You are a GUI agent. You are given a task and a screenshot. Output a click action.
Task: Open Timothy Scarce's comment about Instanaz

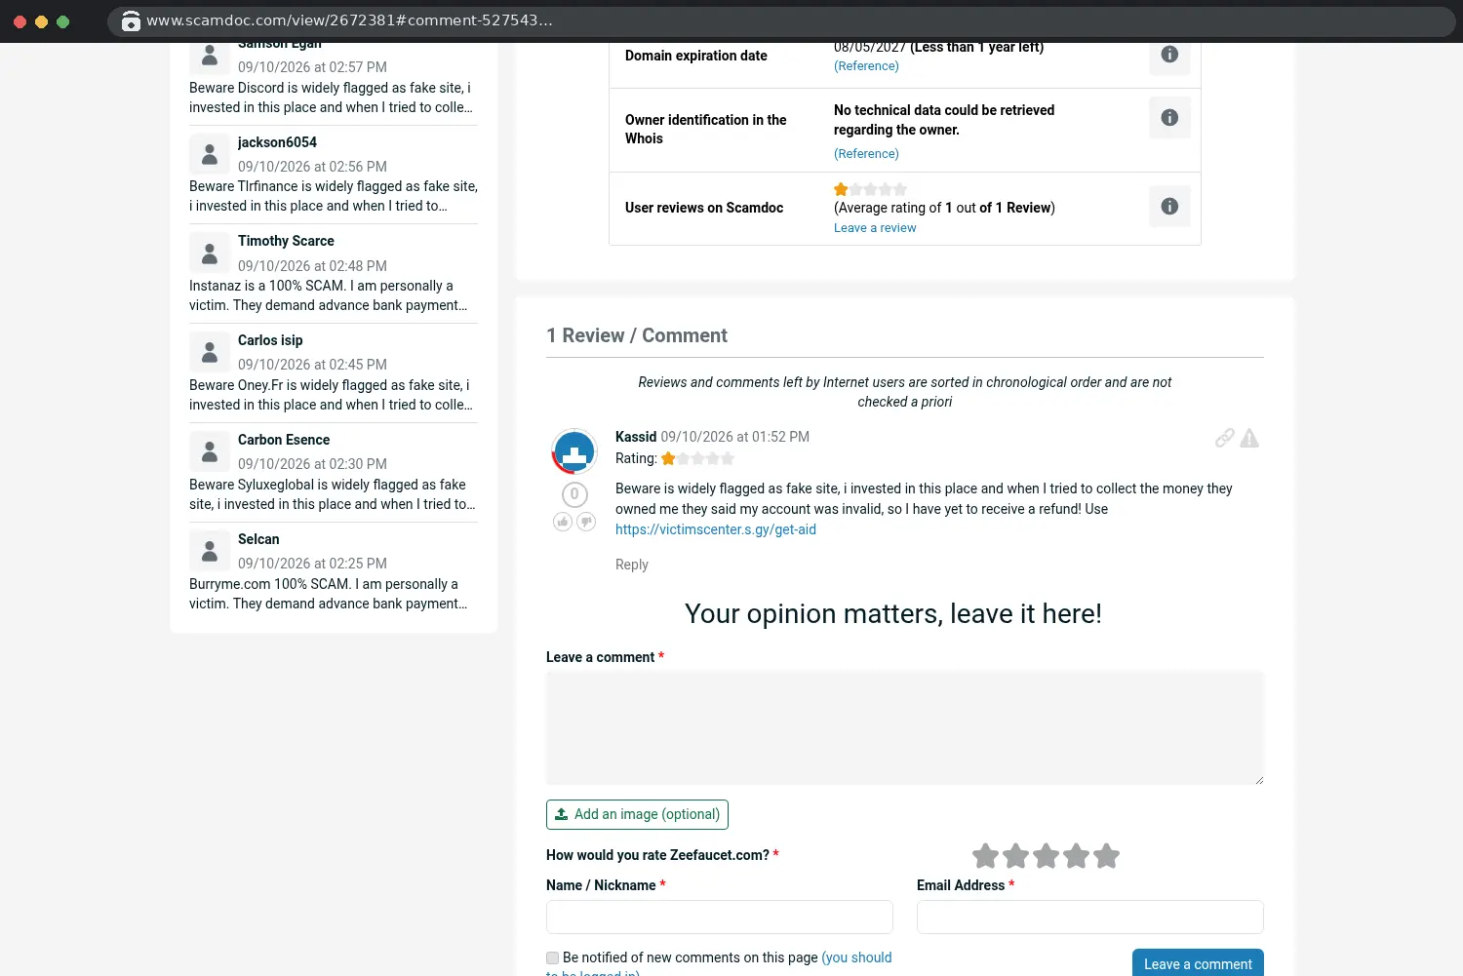[334, 295]
